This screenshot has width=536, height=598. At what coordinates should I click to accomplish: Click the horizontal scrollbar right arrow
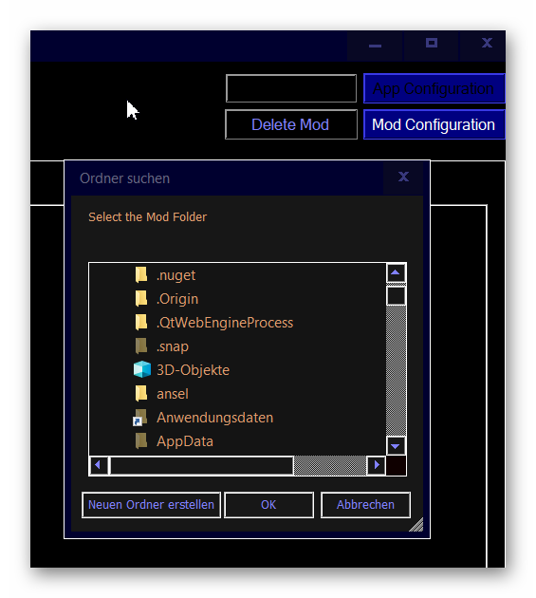(x=377, y=465)
